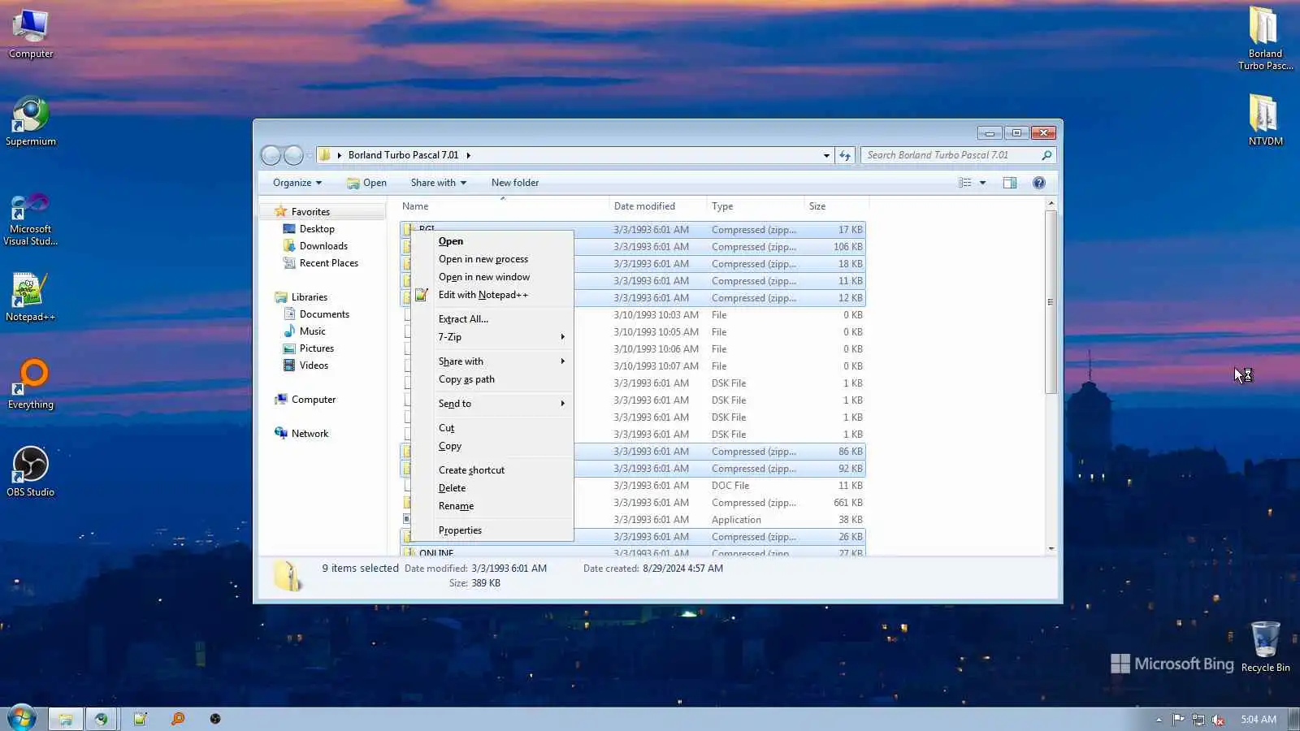
Task: Open the Explorer Help button
Action: pos(1039,183)
